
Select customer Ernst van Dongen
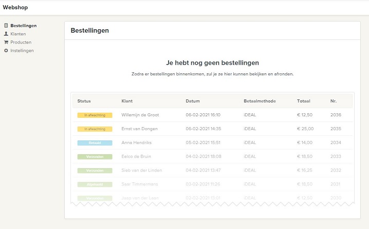[139, 129]
